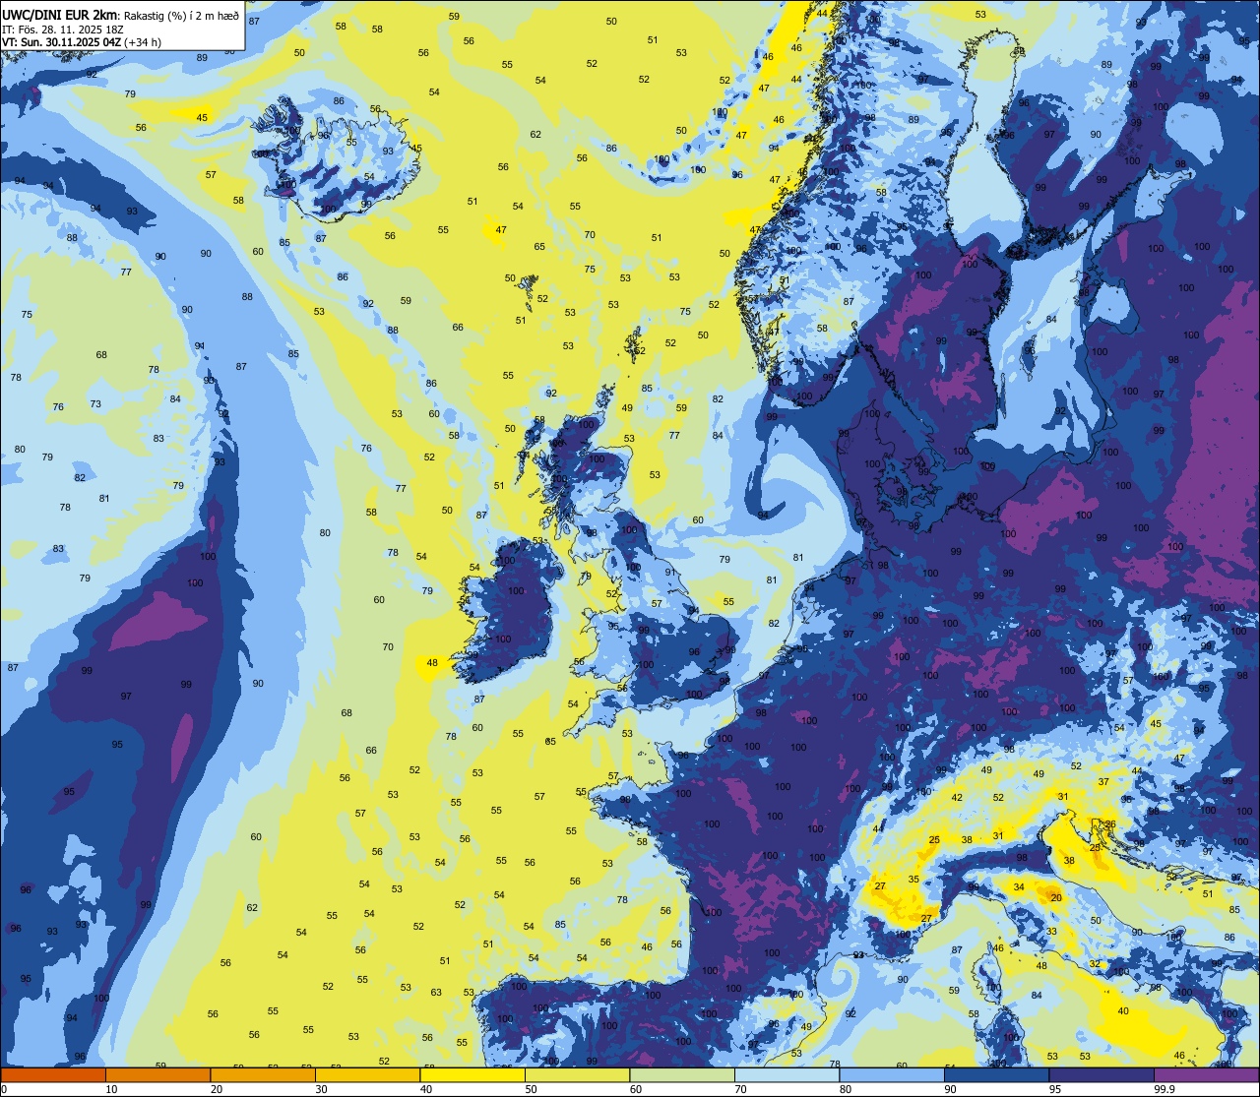Click the bright yellow 40–50 legend segment

[472, 1075]
